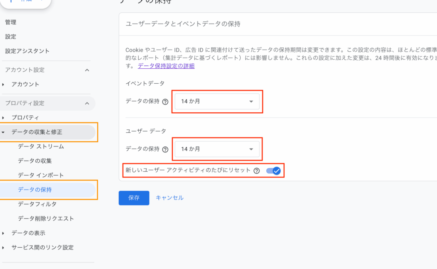Expand サービス間のリンク設定 in sidebar
This screenshot has width=437, height=269.
coord(3,248)
